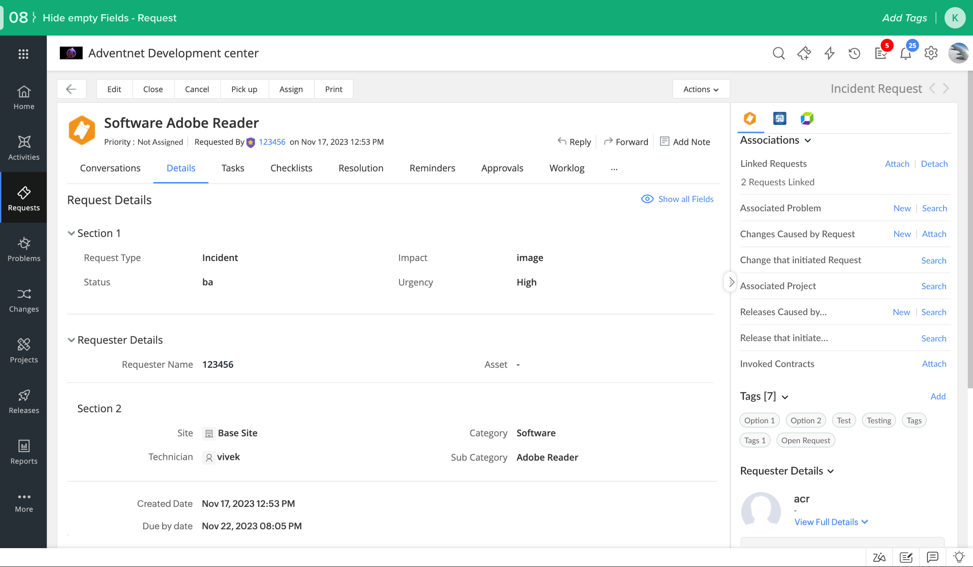
Task: Open the notifications bell icon
Action: point(905,54)
